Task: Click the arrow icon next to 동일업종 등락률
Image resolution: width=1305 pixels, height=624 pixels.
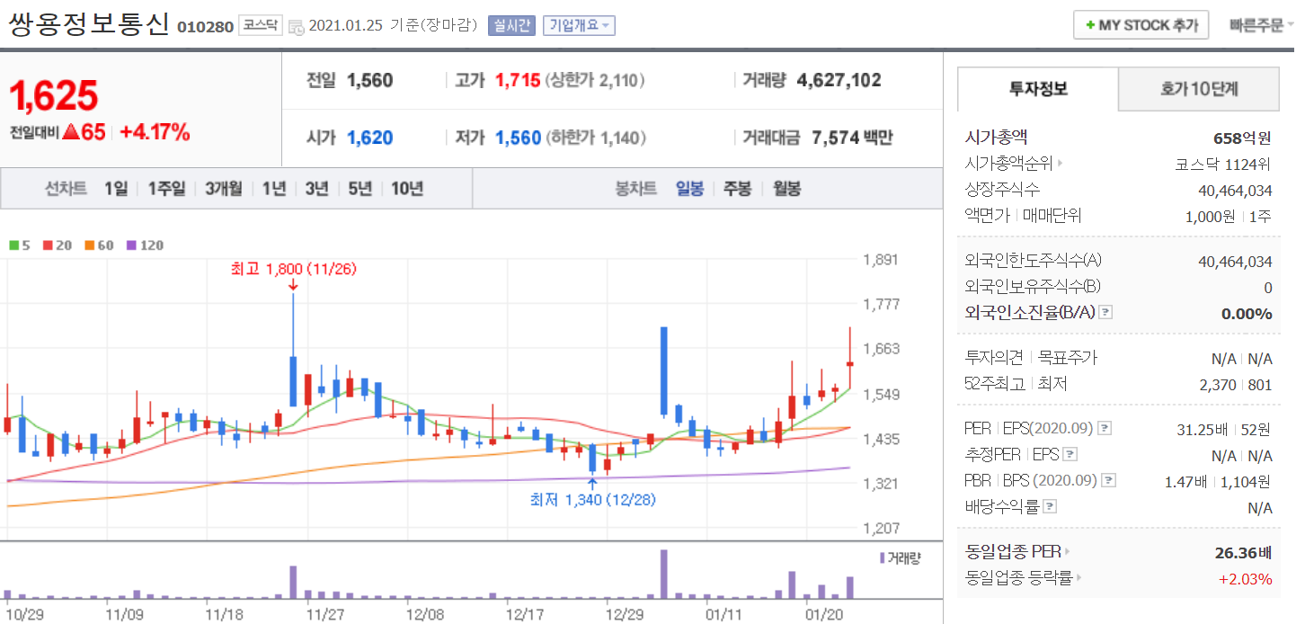Action: coord(1079,578)
